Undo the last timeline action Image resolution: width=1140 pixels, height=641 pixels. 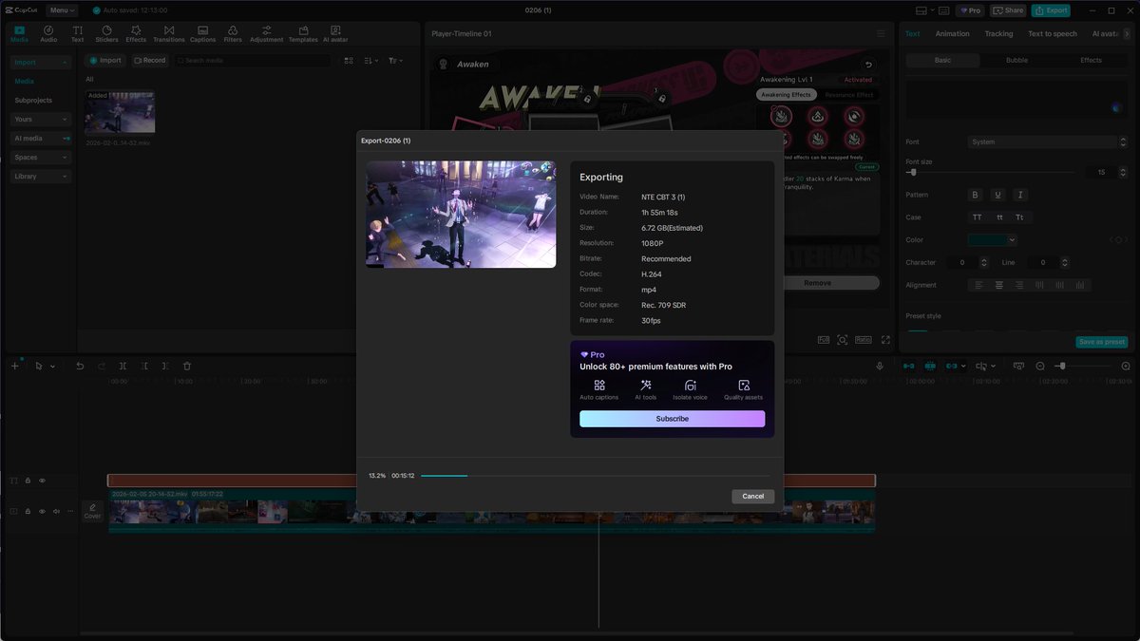[80, 366]
